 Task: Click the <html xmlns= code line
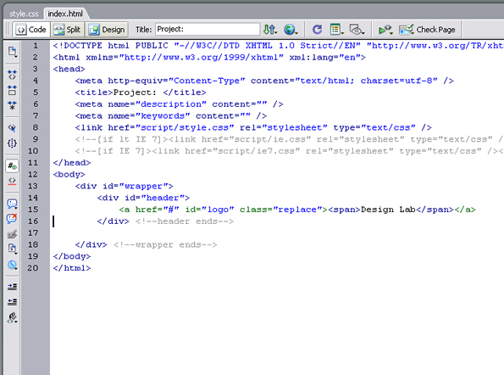[209, 58]
